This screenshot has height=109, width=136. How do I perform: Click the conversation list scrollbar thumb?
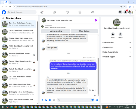click(x=37, y=41)
